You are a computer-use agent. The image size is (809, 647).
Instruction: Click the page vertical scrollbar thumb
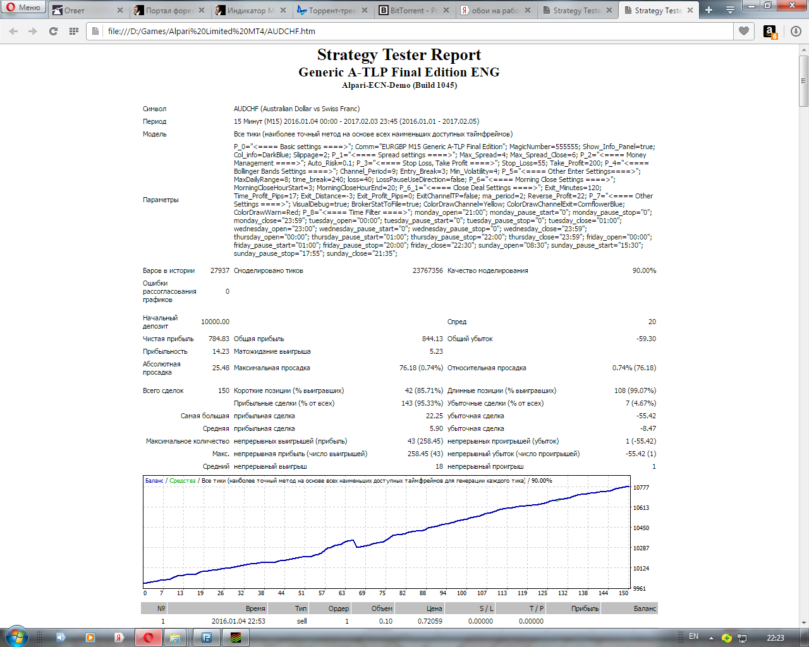803,81
